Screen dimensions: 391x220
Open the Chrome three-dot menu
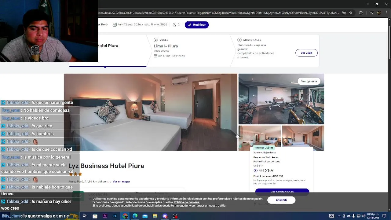click(387, 13)
